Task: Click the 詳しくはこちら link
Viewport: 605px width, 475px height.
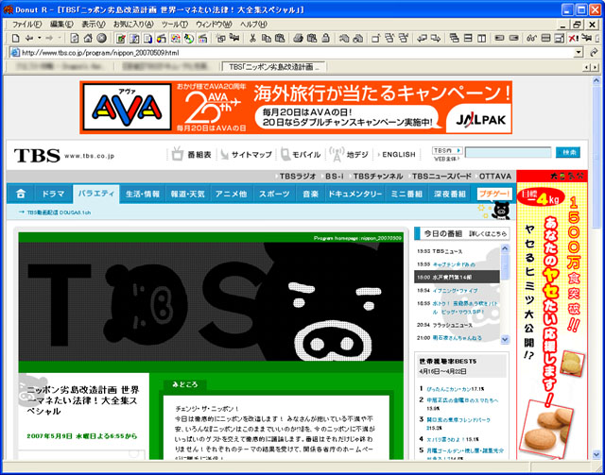Action: [488, 233]
